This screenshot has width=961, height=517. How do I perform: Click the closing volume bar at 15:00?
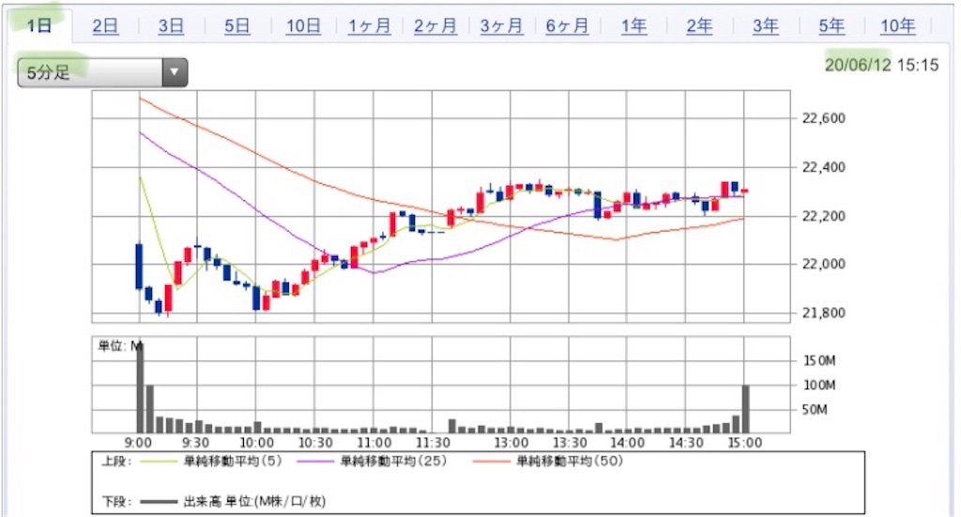746,408
